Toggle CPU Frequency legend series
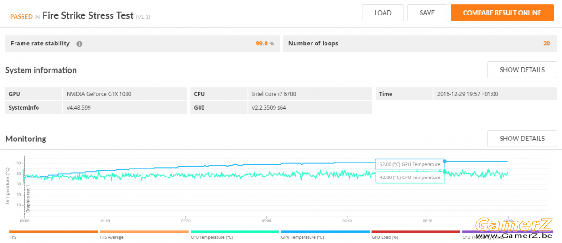This screenshot has width=562, height=243. [507, 234]
